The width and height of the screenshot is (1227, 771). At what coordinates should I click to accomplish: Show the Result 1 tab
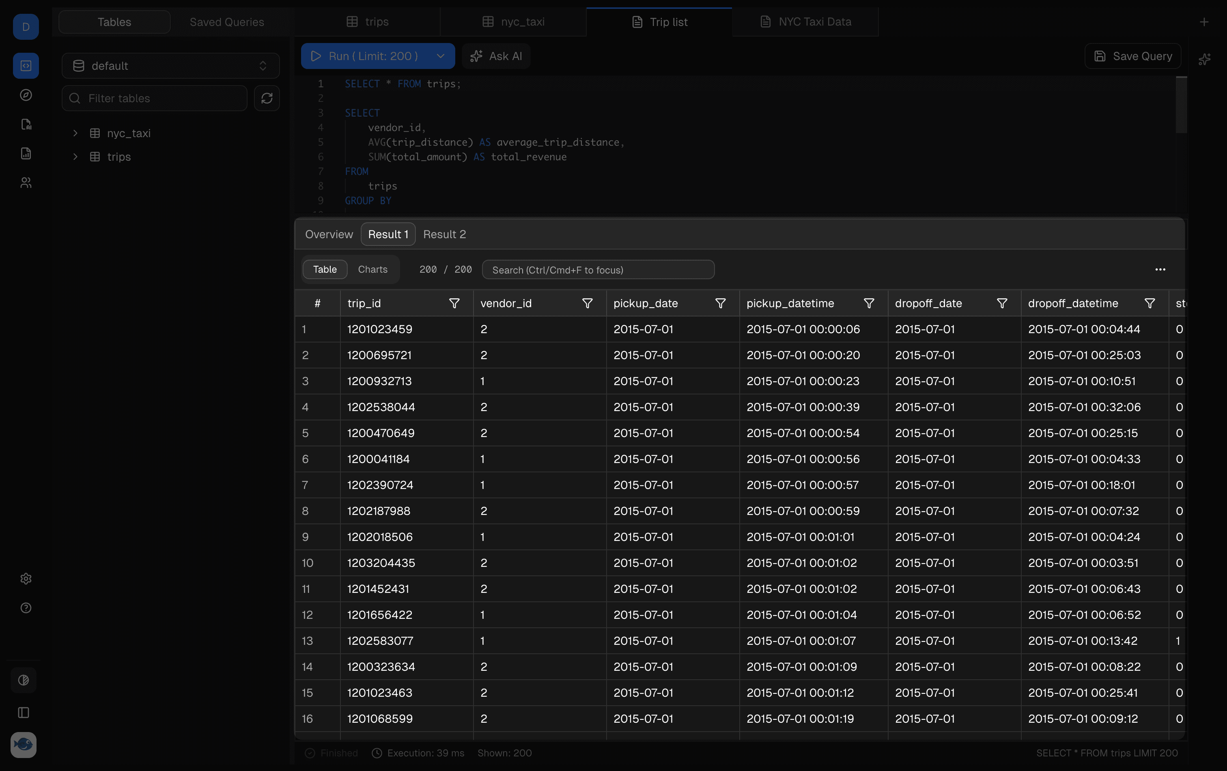tap(388, 235)
